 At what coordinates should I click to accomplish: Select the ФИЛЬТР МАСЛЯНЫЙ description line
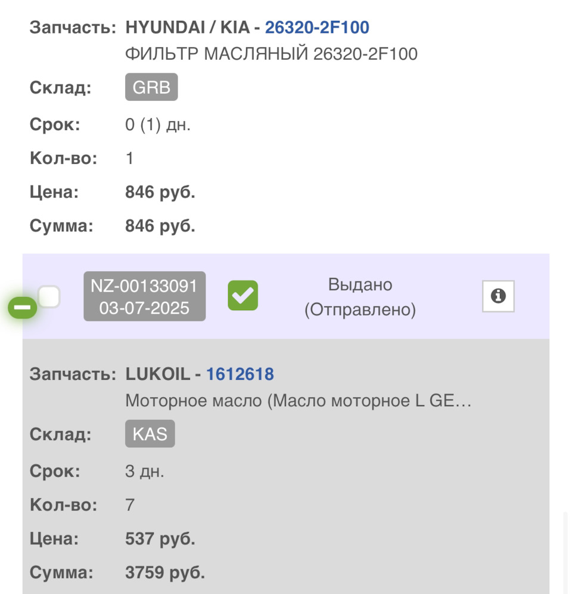coord(271,54)
